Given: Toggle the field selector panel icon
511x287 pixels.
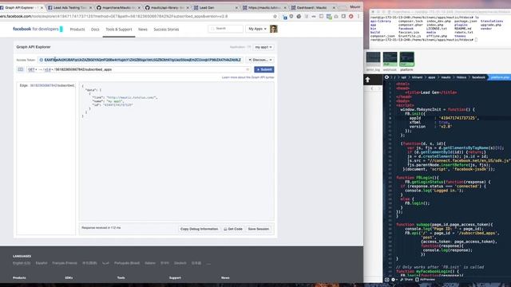Looking at the screenshot, I should tap(20, 69).
